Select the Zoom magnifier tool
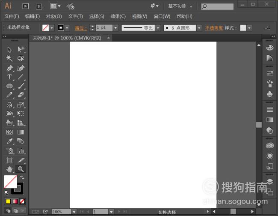The height and width of the screenshot is (216, 278). pos(21,169)
